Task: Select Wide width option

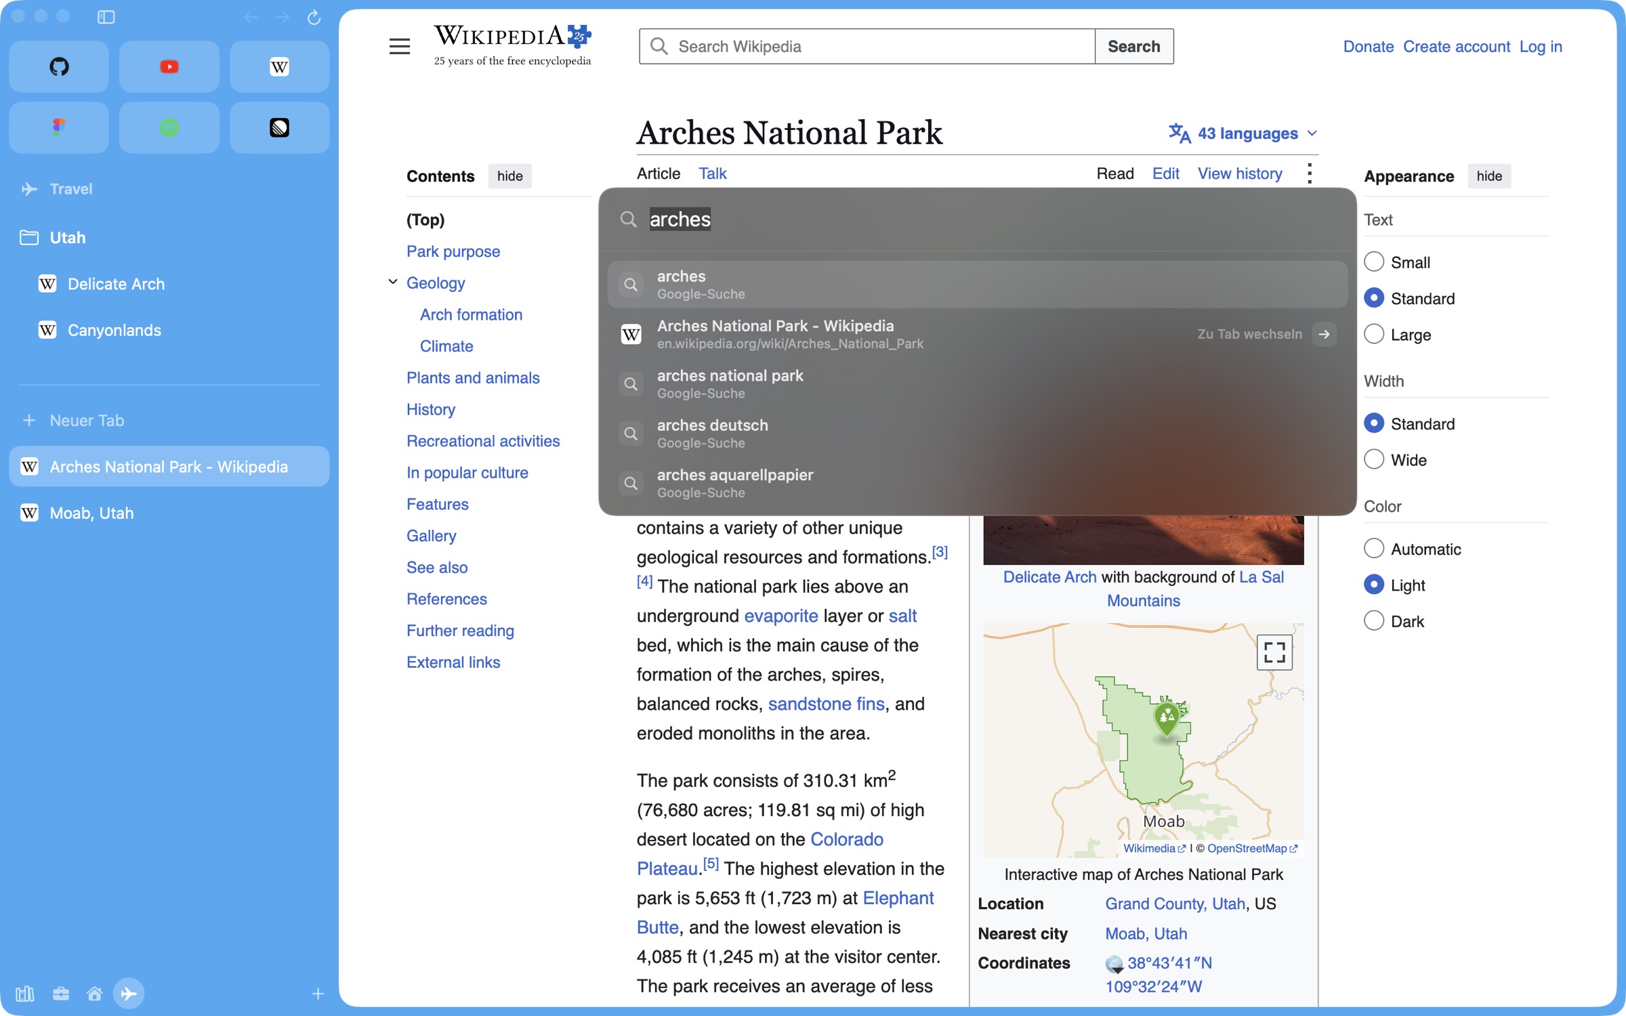Action: tap(1374, 460)
